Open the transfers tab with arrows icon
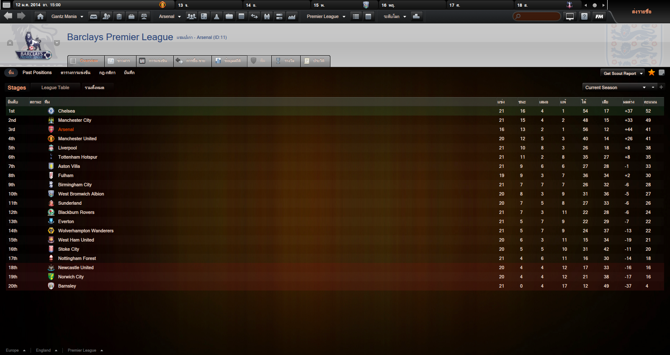Viewport: 670px width, 355px height. (x=192, y=61)
